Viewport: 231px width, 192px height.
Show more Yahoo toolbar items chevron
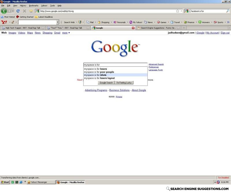coord(228,22)
